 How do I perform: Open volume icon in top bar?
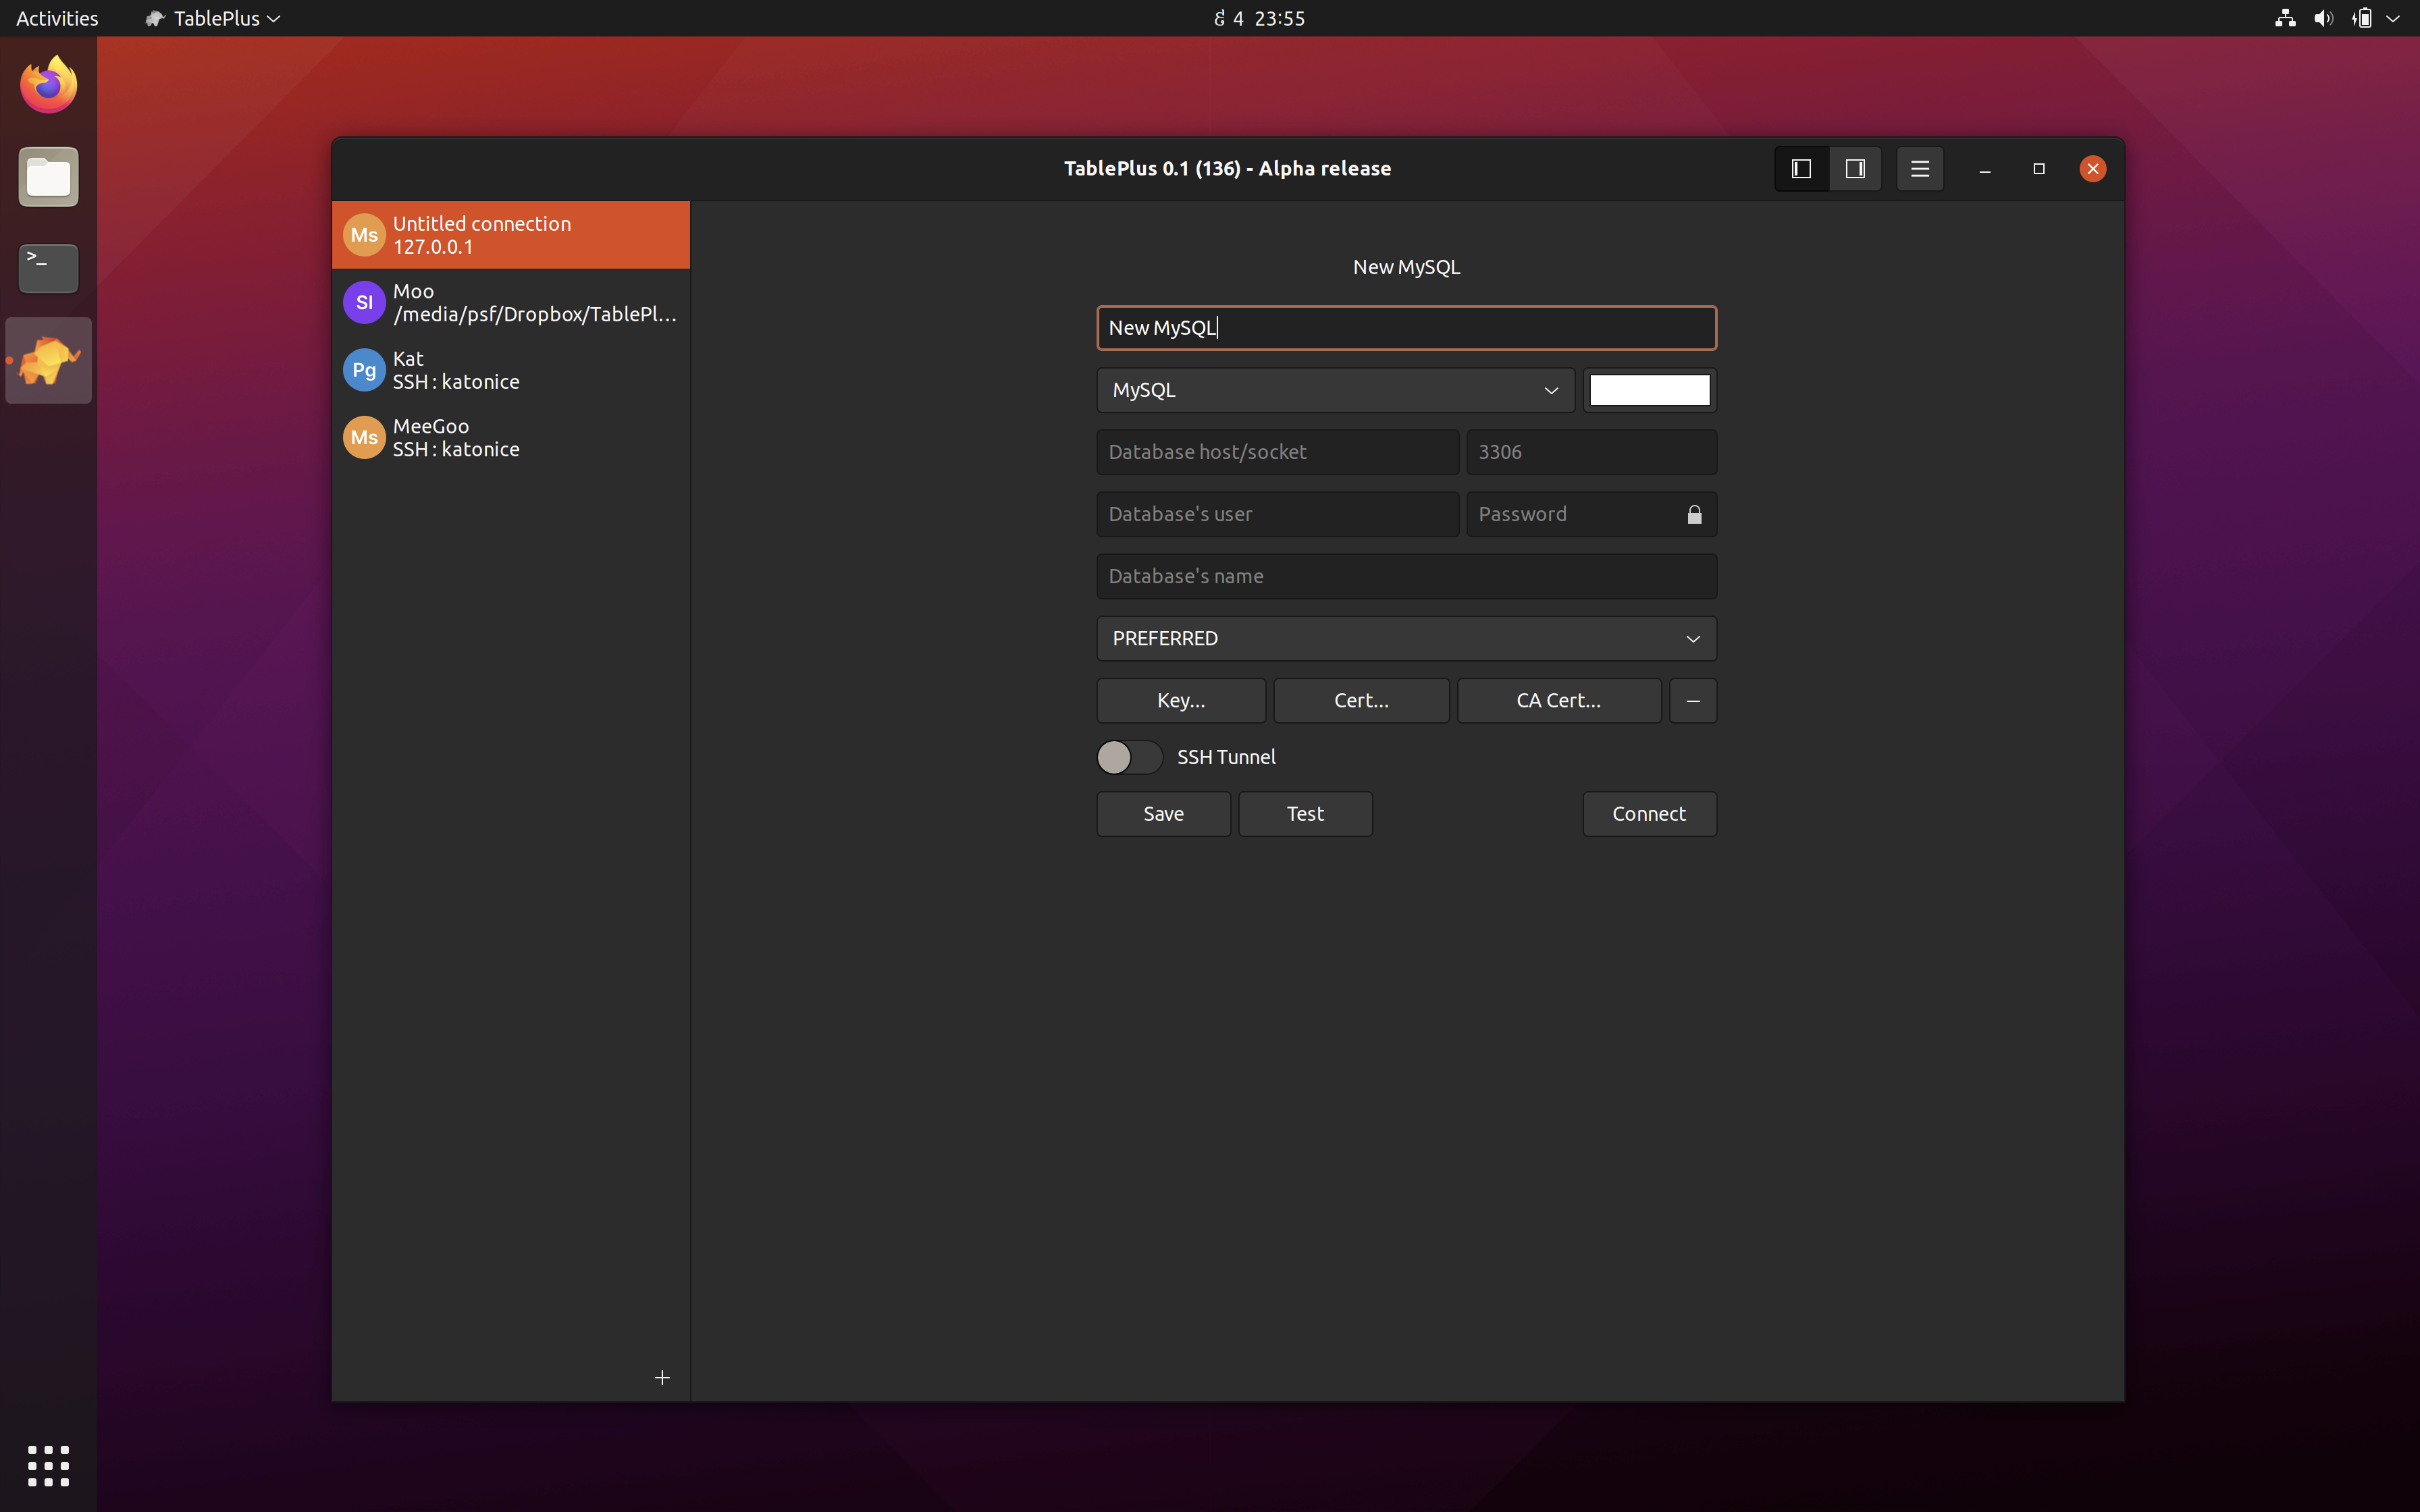coord(2324,18)
